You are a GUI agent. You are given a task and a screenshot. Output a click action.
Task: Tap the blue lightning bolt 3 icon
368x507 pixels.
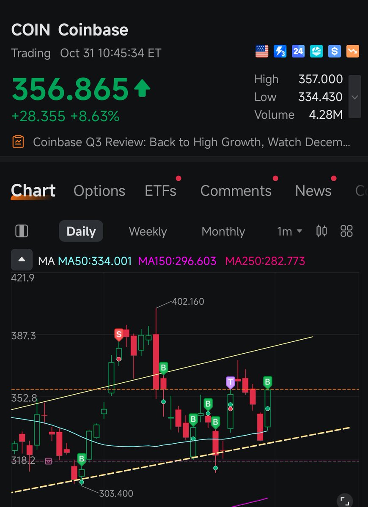click(280, 52)
